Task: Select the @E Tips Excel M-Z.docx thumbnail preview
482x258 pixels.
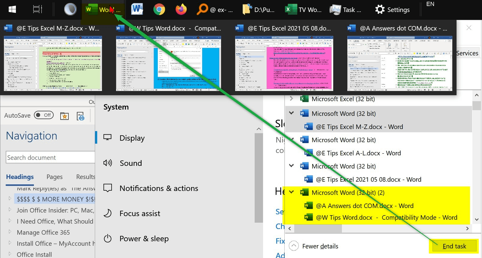Action: tap(53, 63)
